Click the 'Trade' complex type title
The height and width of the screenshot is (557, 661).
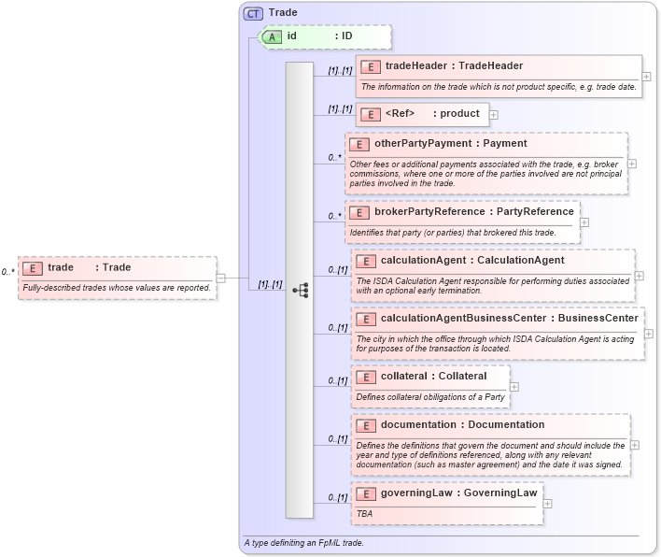tap(283, 13)
